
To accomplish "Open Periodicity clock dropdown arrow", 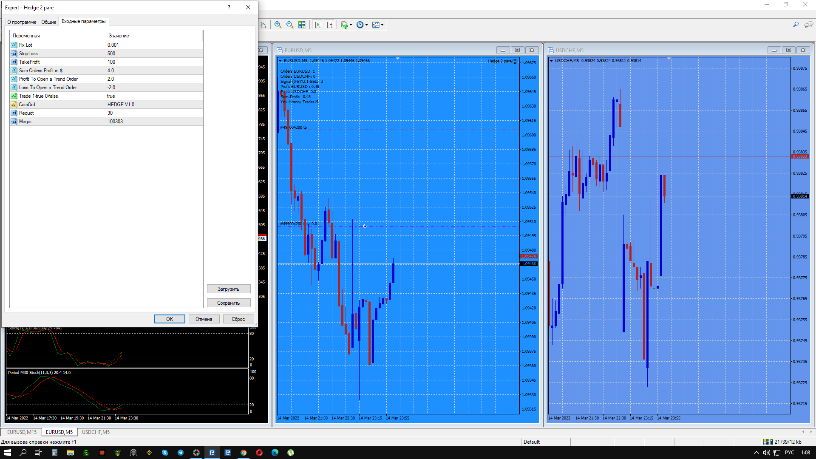I will tap(366, 25).
